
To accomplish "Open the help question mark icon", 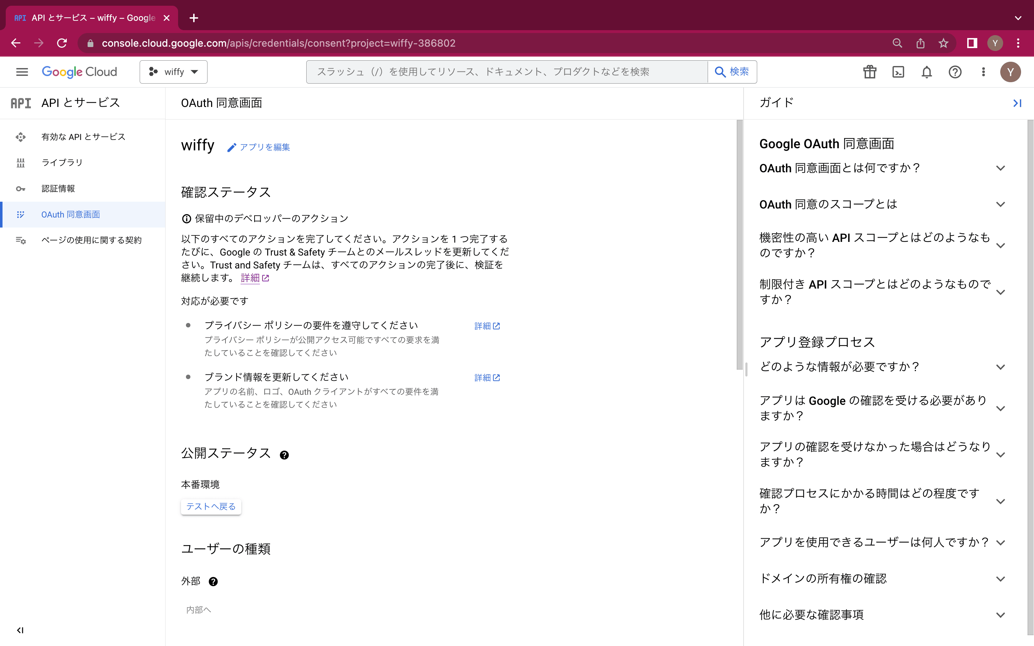I will [955, 72].
